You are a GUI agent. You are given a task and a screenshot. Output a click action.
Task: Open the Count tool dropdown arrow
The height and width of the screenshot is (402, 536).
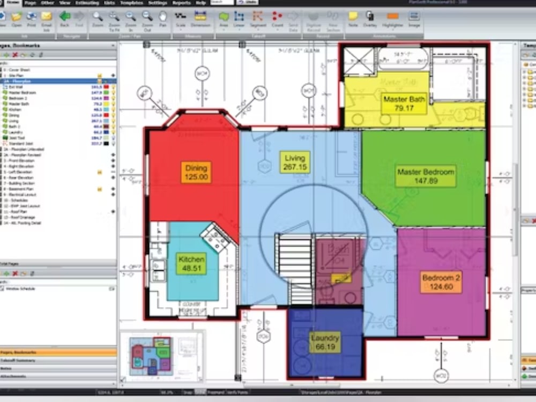pyautogui.click(x=277, y=30)
